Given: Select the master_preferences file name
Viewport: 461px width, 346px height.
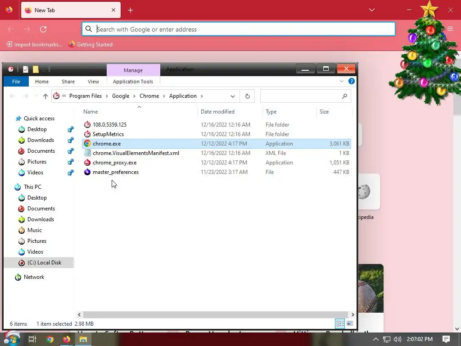Looking at the screenshot, I should 116,172.
